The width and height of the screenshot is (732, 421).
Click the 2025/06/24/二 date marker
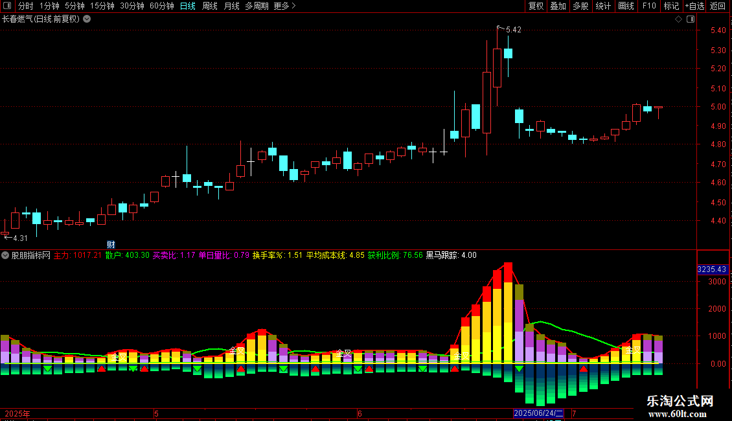click(538, 413)
